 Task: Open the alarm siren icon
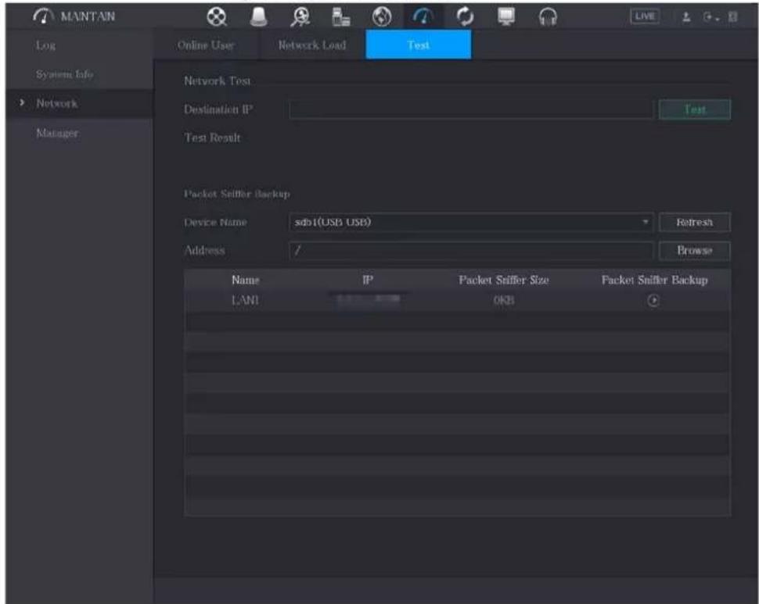[x=258, y=17]
